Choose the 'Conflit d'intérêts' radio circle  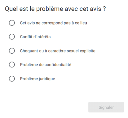(12, 37)
